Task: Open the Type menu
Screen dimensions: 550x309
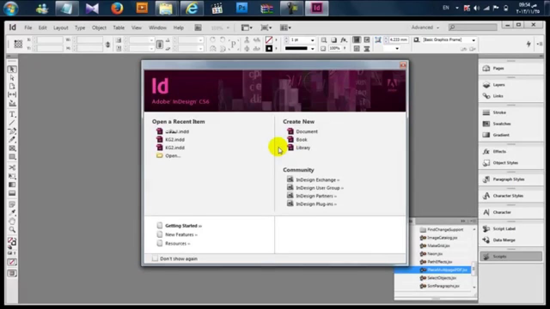Action: 80,27
